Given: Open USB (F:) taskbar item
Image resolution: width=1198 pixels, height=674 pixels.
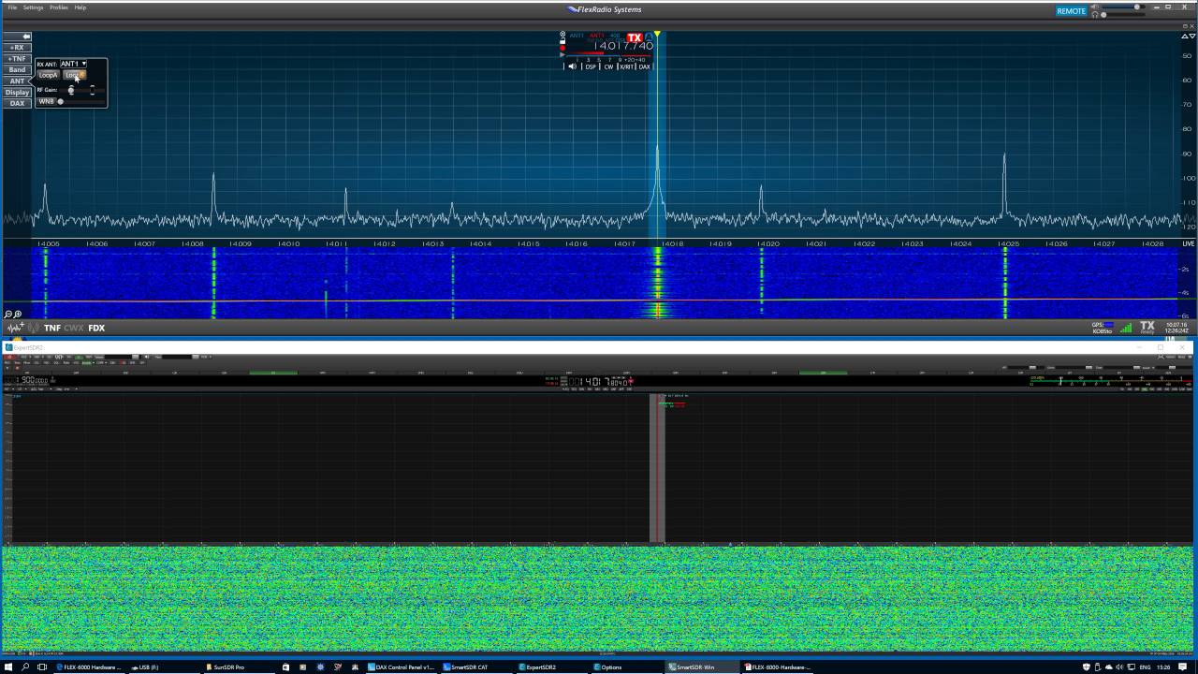Looking at the screenshot, I should (164, 667).
